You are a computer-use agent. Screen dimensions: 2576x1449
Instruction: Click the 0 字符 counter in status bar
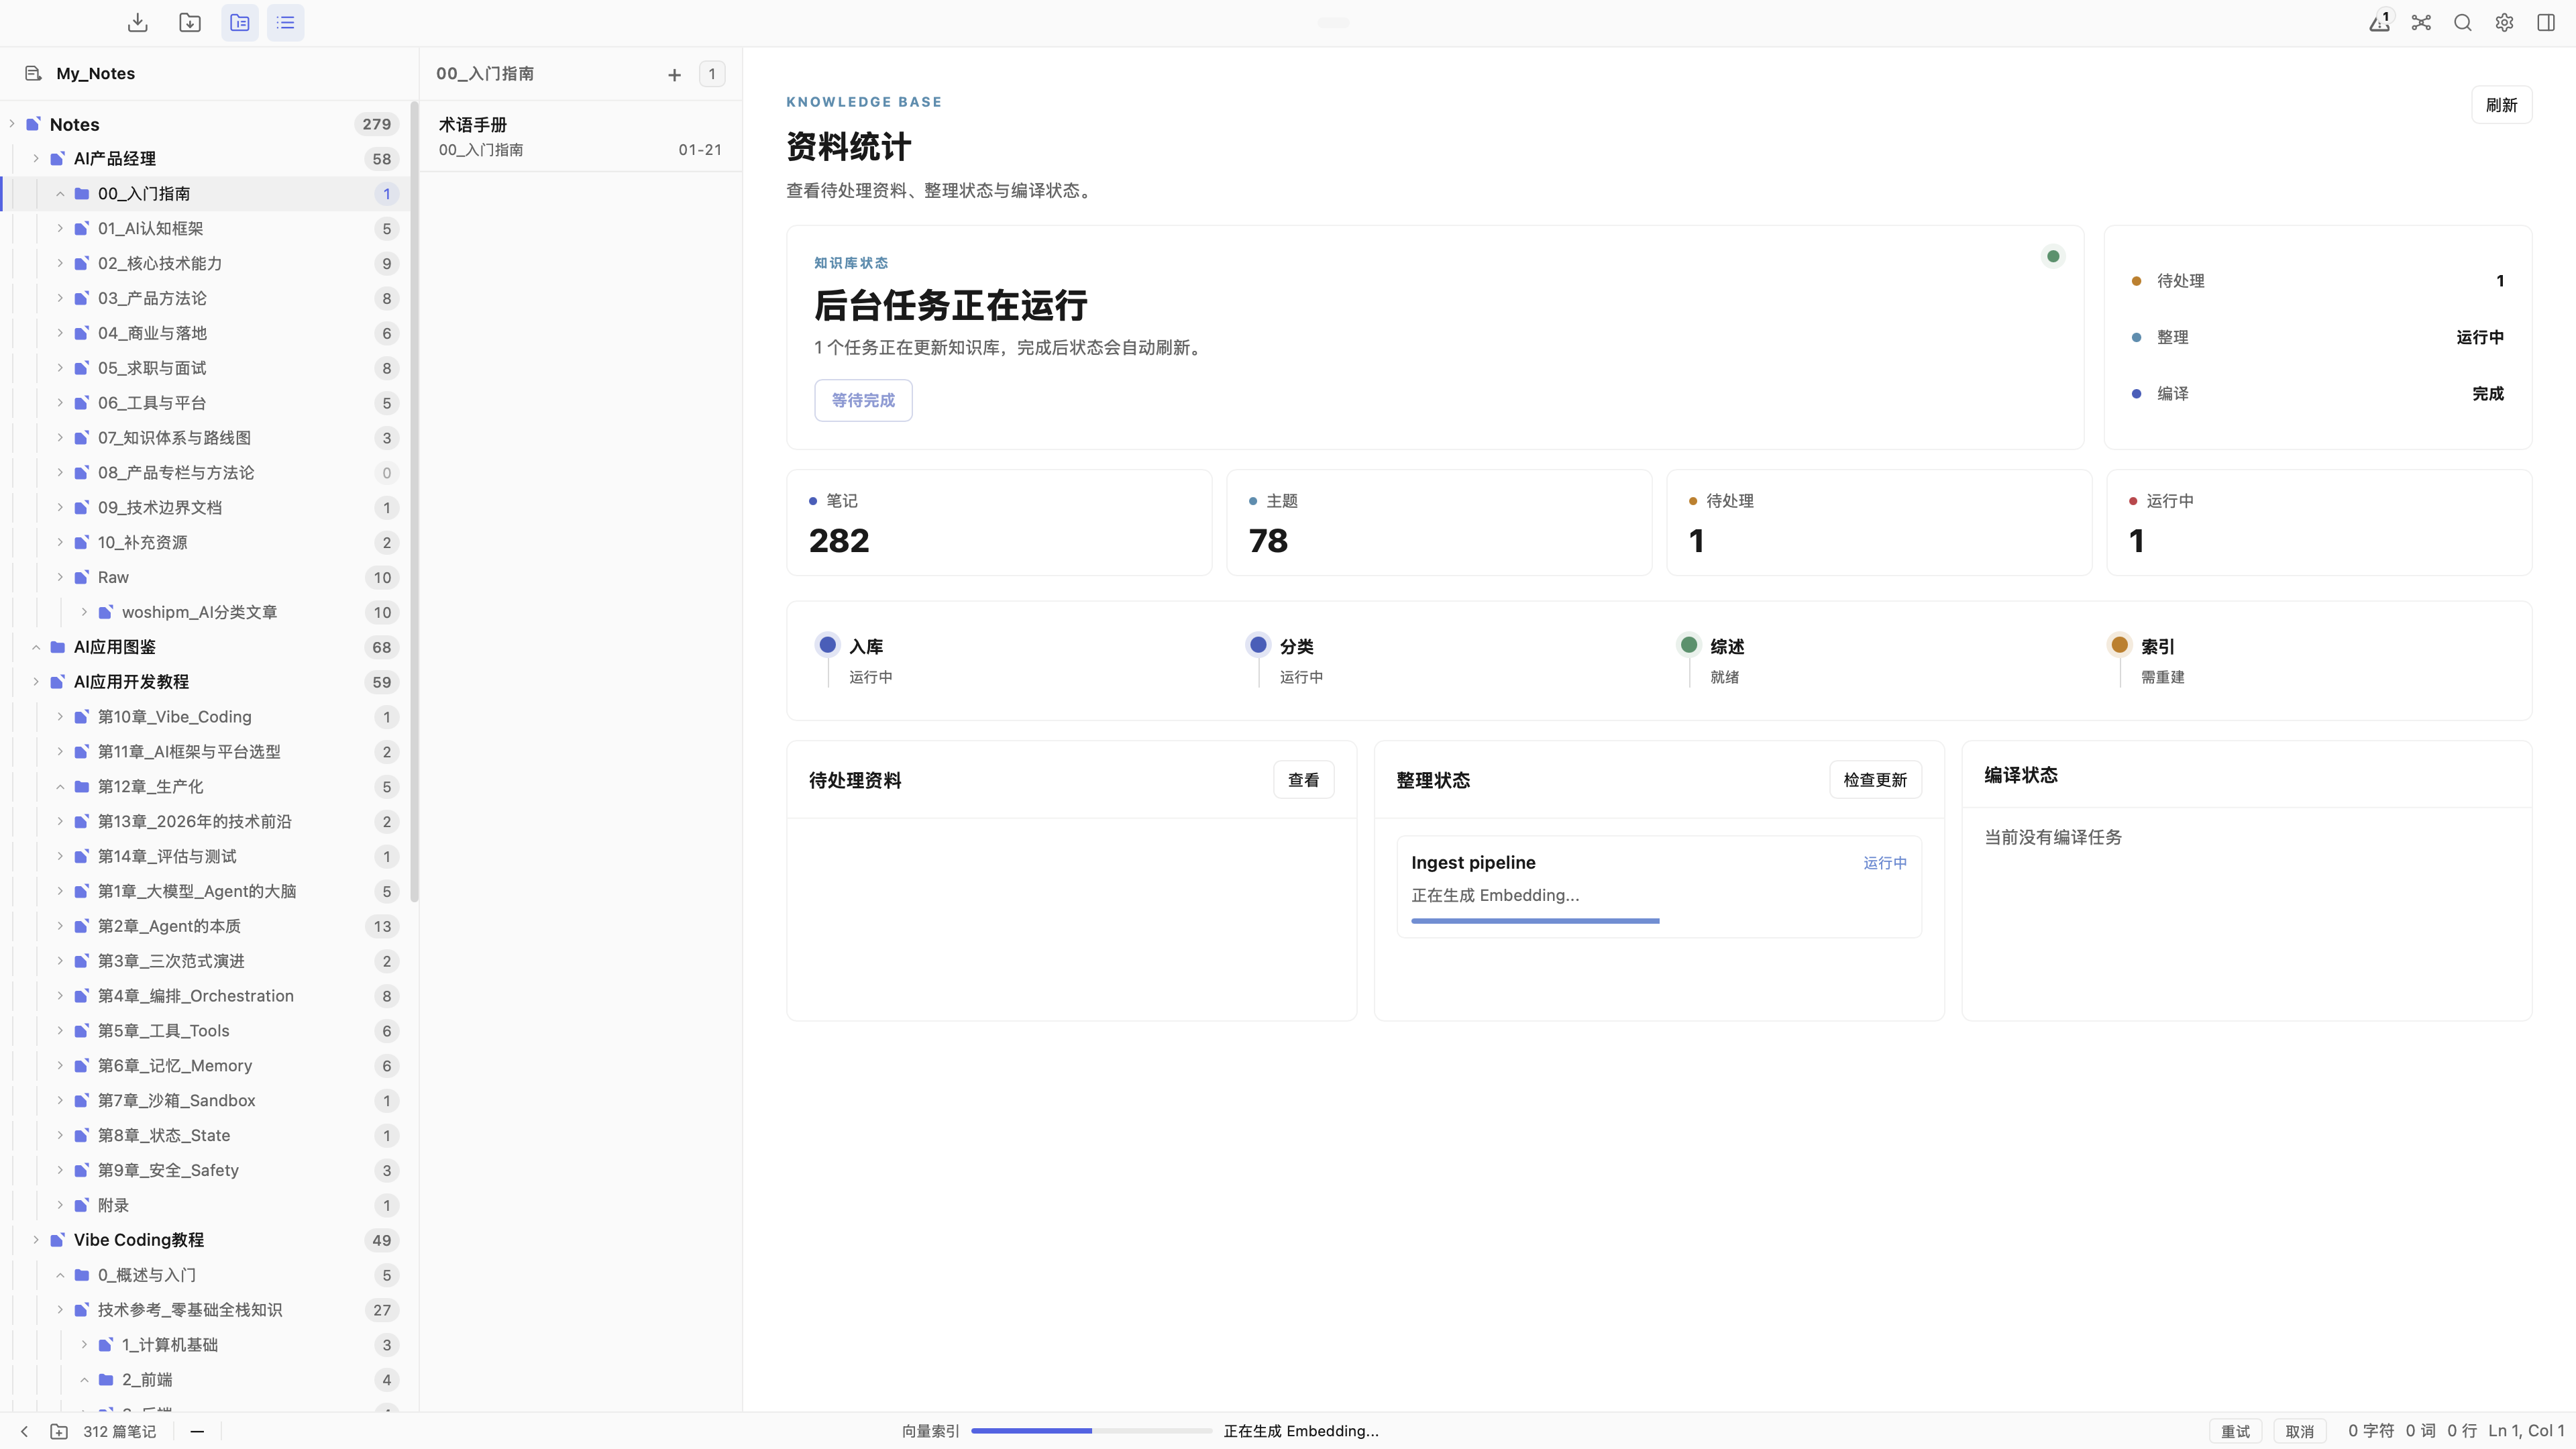pos(2371,1431)
